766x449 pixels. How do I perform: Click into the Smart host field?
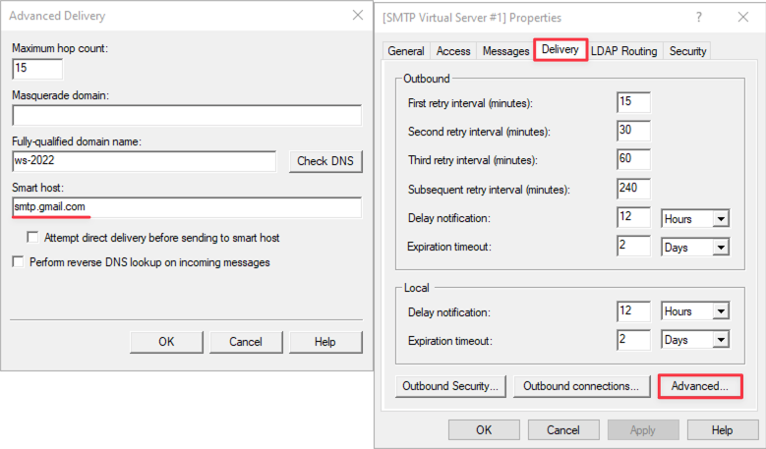(x=187, y=207)
